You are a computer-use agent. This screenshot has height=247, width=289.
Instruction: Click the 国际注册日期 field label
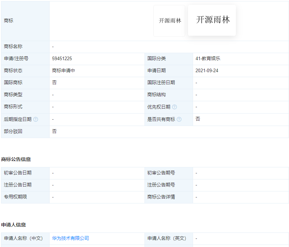[161, 82]
